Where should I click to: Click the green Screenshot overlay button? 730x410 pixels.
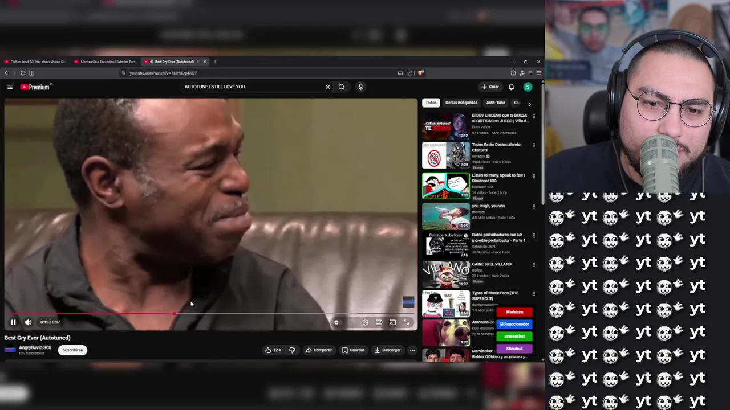(x=514, y=337)
